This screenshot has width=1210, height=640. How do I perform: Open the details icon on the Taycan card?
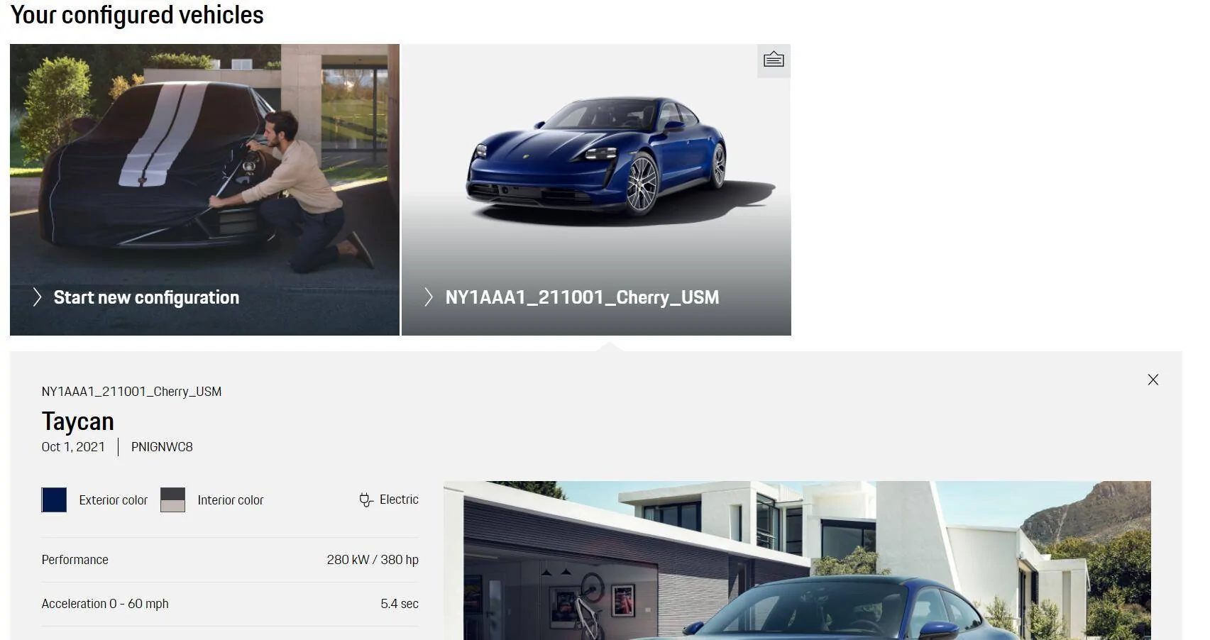774,60
